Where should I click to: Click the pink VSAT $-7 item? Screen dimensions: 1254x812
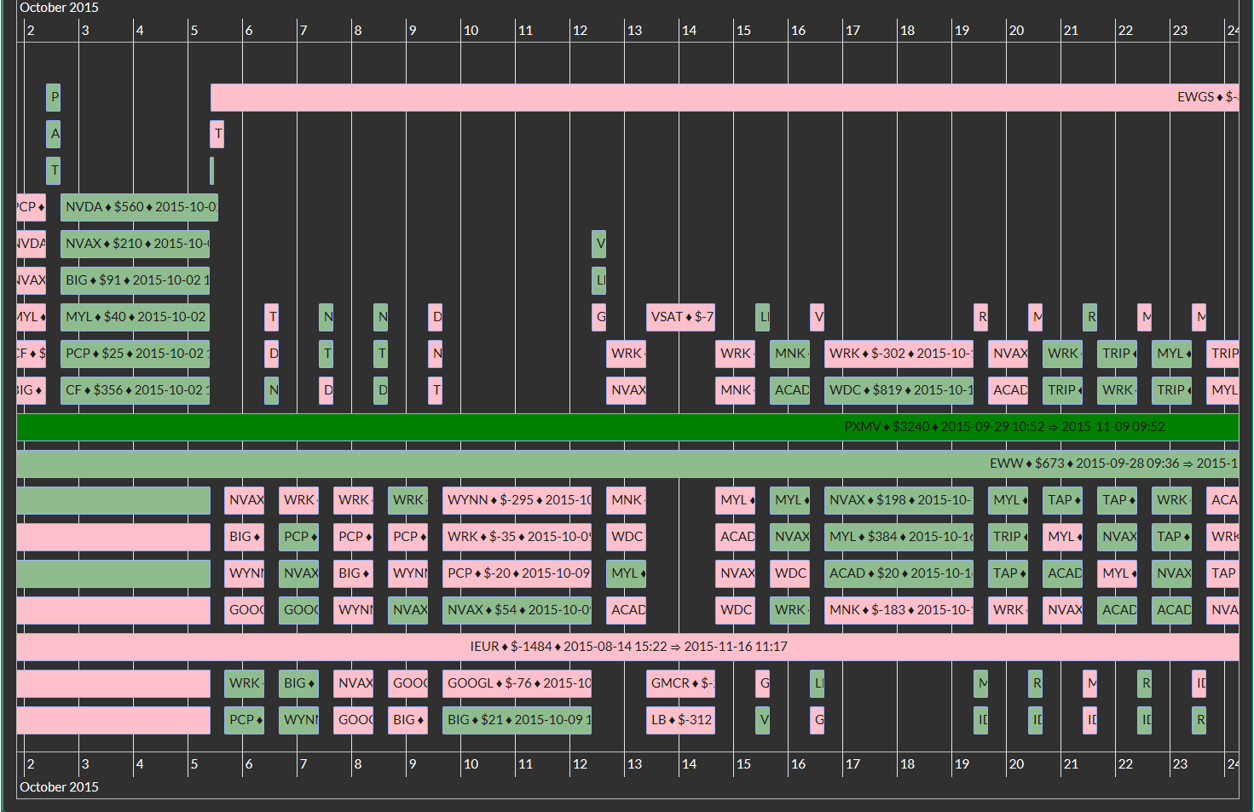[680, 317]
